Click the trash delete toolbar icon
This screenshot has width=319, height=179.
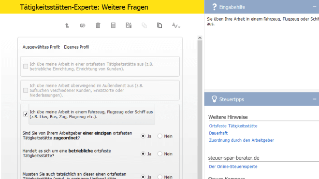[x=98, y=26]
